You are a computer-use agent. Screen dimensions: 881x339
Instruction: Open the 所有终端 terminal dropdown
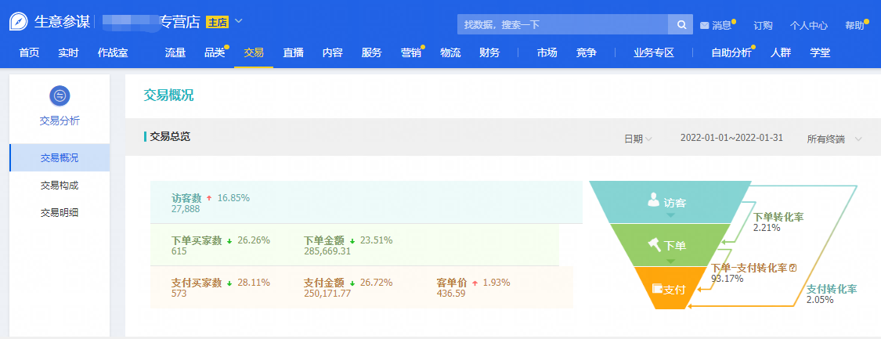tap(834, 139)
